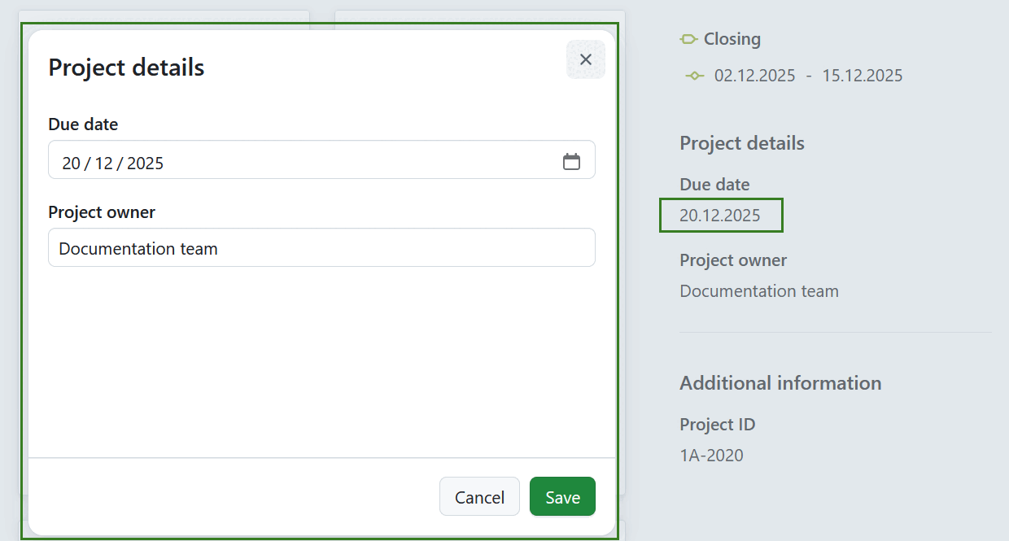Cancel editing the project details
Screen dimensions: 1009x541
[479, 496]
